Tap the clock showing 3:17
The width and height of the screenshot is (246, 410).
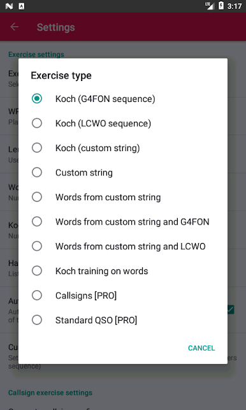[235, 6]
